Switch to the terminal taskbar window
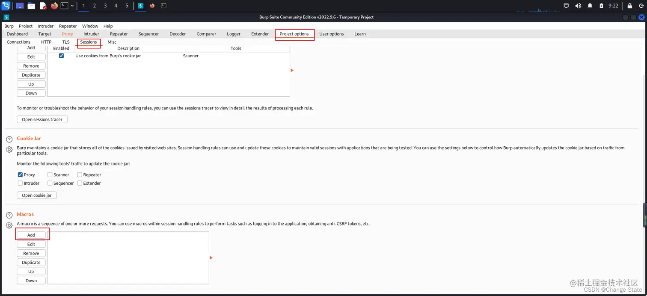Viewport: 647px width, 296px height. point(163,6)
